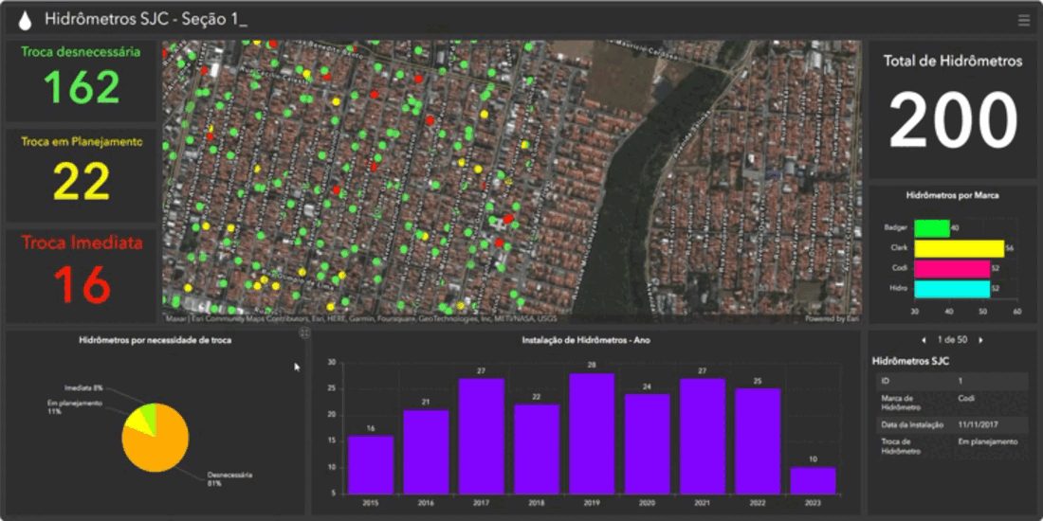This screenshot has width=1043, height=521.
Task: Click the 2015 installation bar
Action: [x=371, y=464]
